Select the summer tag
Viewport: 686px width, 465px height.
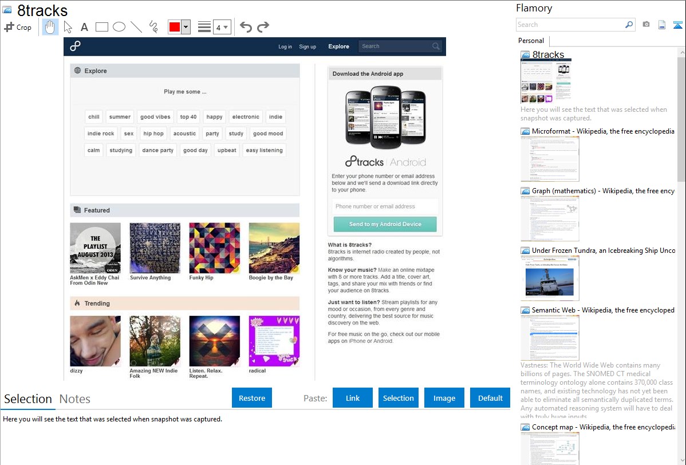coord(120,116)
